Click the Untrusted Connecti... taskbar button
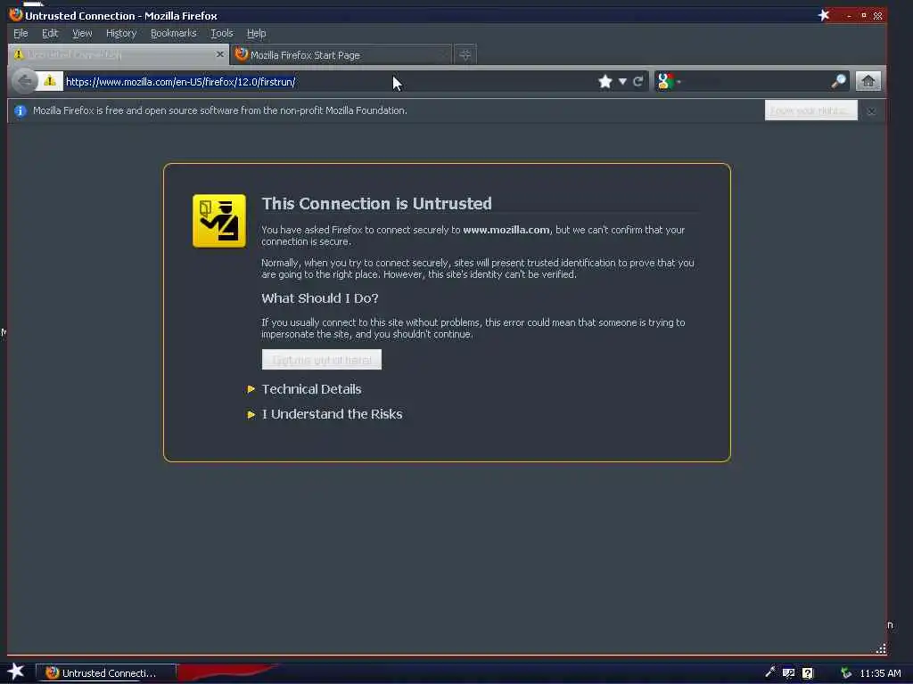 click(106, 673)
